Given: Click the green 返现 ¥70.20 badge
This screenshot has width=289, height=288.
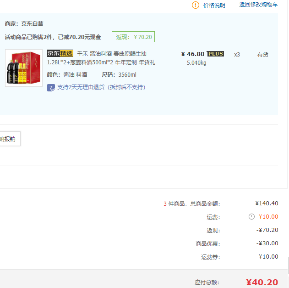Looking at the screenshot, I should coord(133,37).
